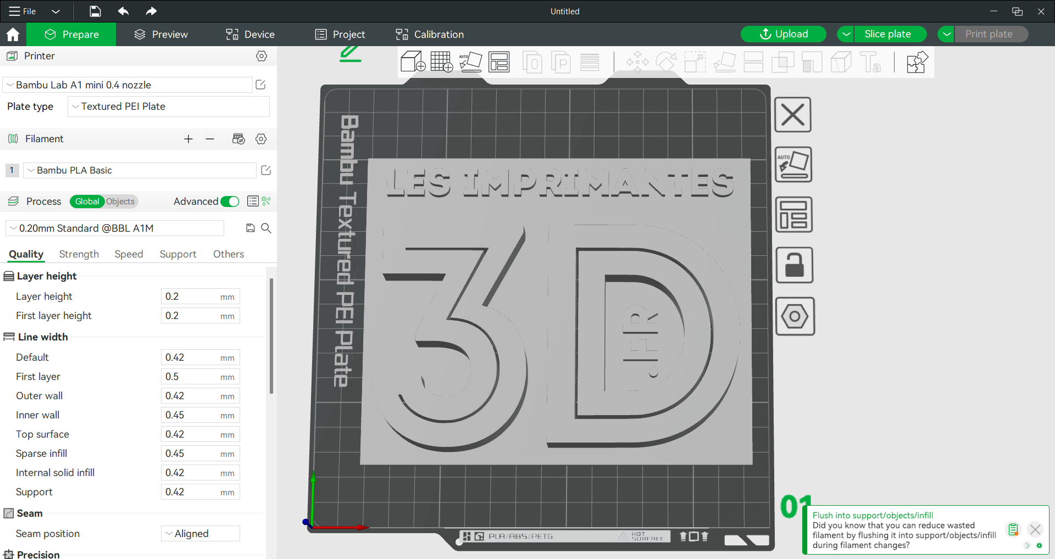1055x559 pixels.
Task: Open the compare presets icon
Action: pos(266,202)
